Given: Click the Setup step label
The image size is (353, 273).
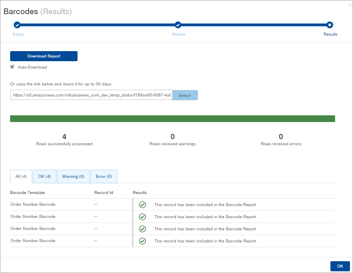Looking at the screenshot, I should pyautogui.click(x=18, y=34).
